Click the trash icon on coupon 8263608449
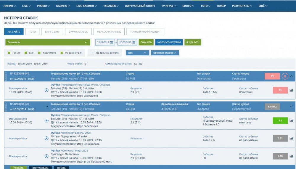The image size is (296, 169). point(285,76)
